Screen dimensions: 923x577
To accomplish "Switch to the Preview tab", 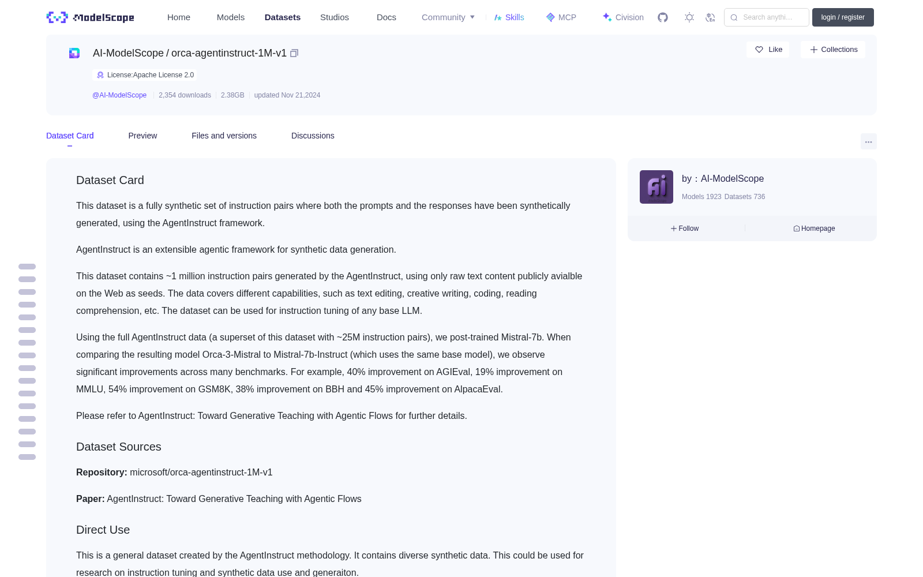I will [142, 136].
